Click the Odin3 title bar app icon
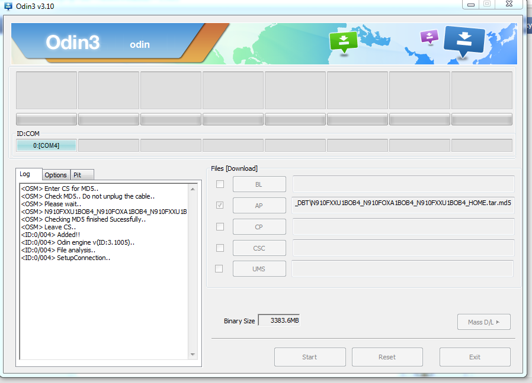 8,6
